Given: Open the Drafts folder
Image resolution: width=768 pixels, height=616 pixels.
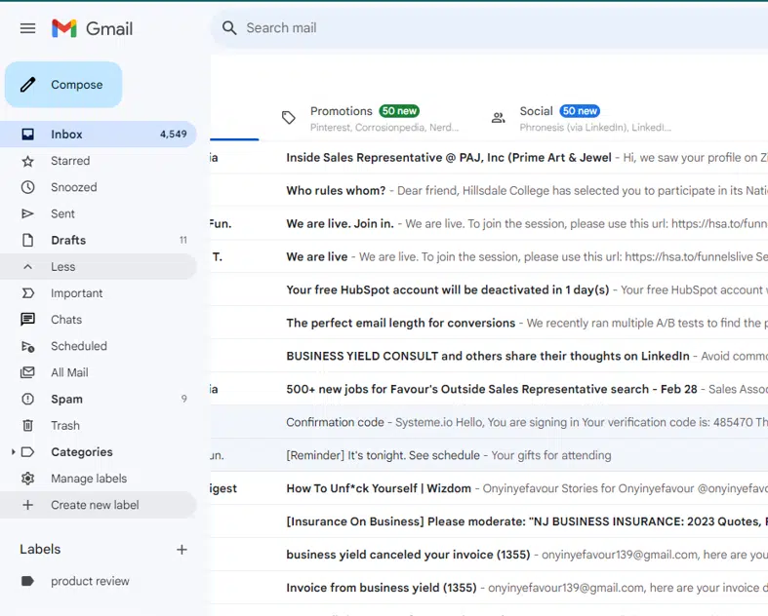Looking at the screenshot, I should [x=68, y=240].
